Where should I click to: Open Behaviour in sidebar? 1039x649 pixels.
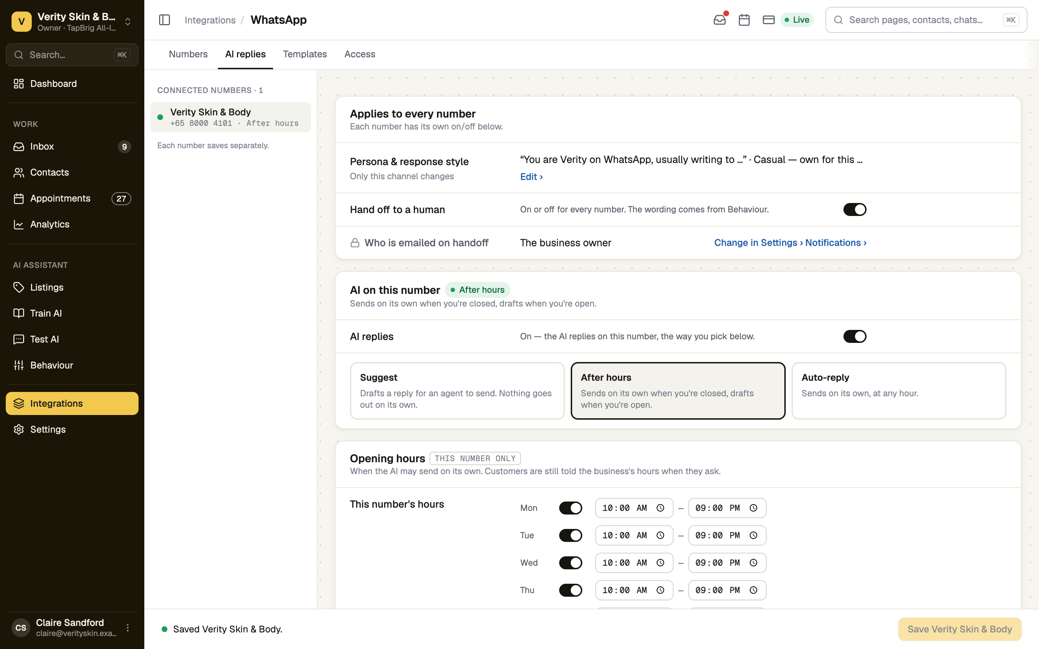(72, 365)
